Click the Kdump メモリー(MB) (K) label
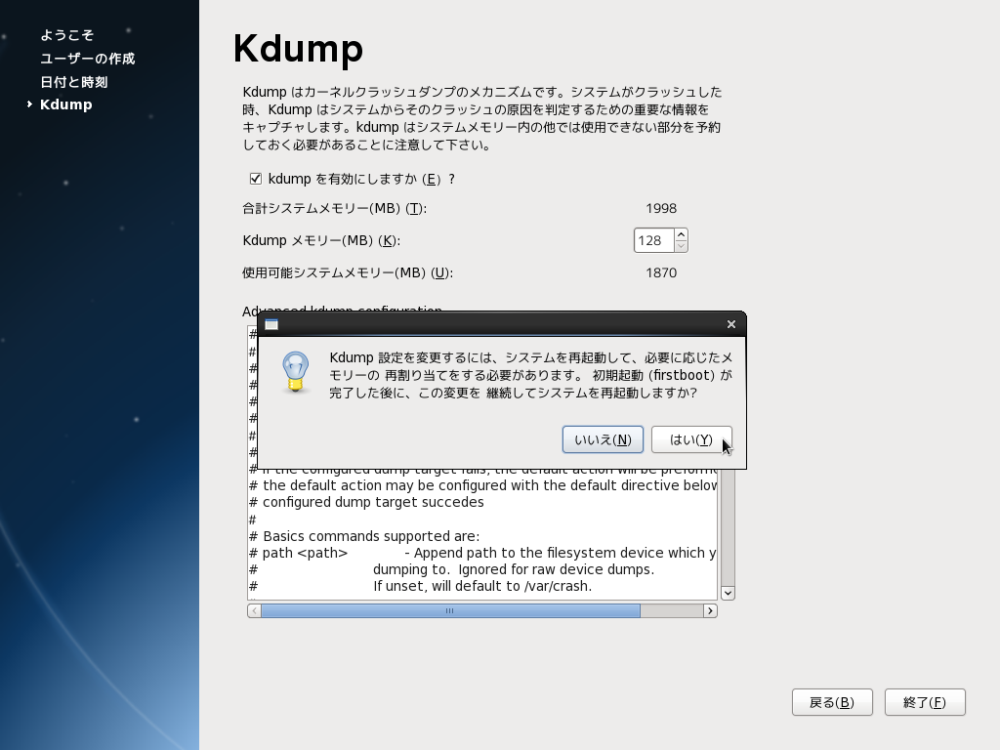The image size is (1000, 750). click(321, 240)
